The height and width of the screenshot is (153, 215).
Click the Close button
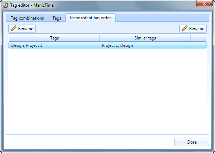click(192, 142)
